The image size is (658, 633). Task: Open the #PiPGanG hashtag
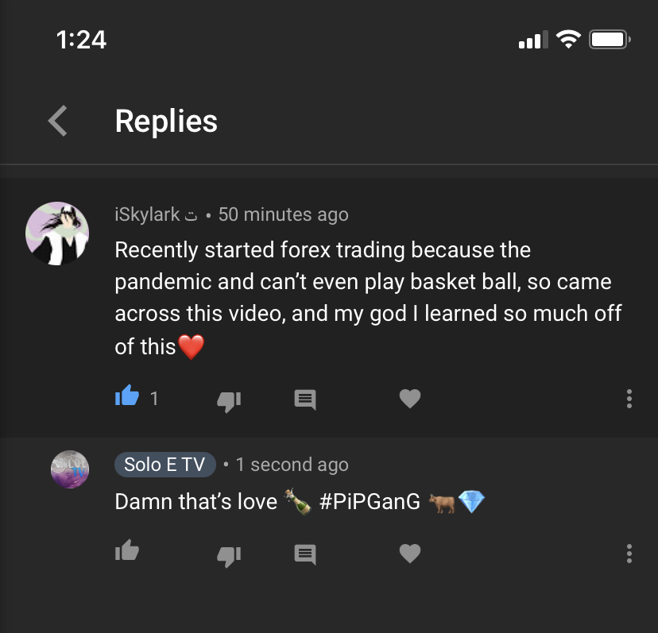[370, 502]
